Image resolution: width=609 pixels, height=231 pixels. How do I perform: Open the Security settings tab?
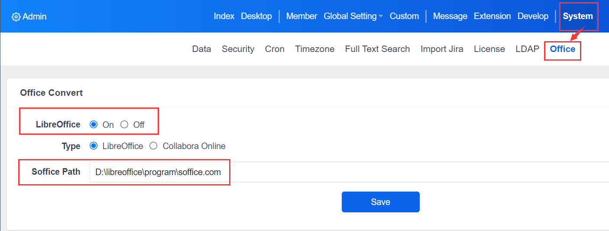238,49
